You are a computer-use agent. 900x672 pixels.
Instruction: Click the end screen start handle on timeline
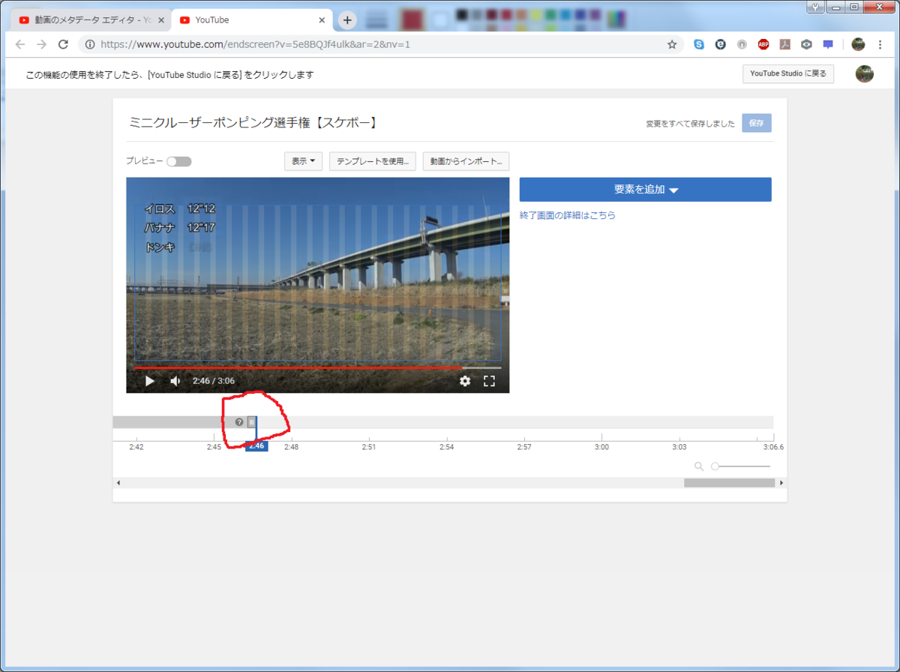[x=251, y=422]
